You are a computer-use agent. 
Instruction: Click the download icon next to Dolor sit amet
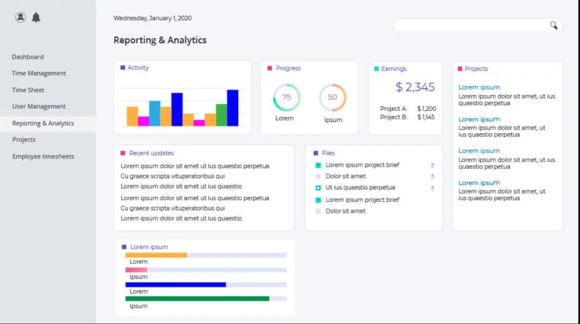tap(432, 176)
